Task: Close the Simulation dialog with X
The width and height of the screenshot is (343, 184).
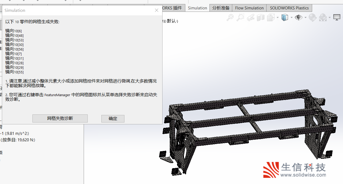Action: coord(157,10)
